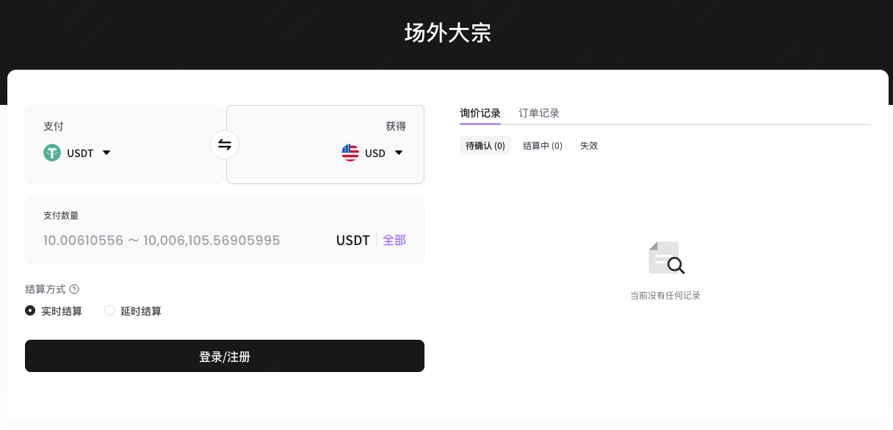
Task: Show the 结算中 (0) filter
Action: click(543, 145)
